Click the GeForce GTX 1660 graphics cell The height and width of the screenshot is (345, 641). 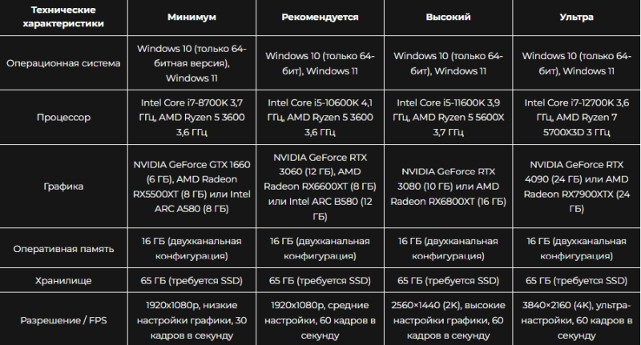click(x=191, y=186)
